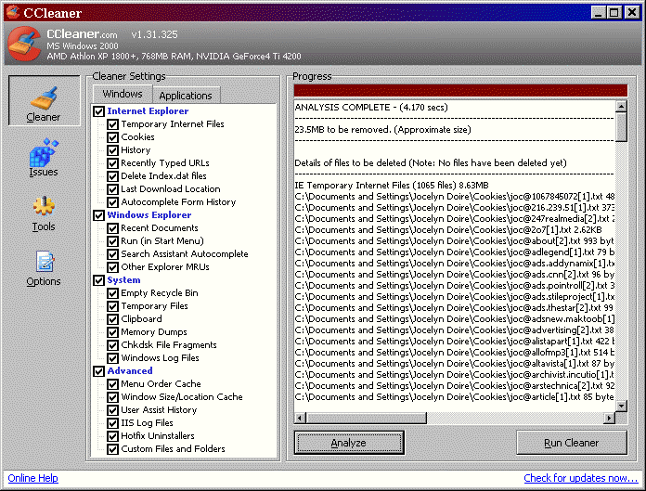
Task: Click the CCleaner logo in the header
Action: click(24, 44)
